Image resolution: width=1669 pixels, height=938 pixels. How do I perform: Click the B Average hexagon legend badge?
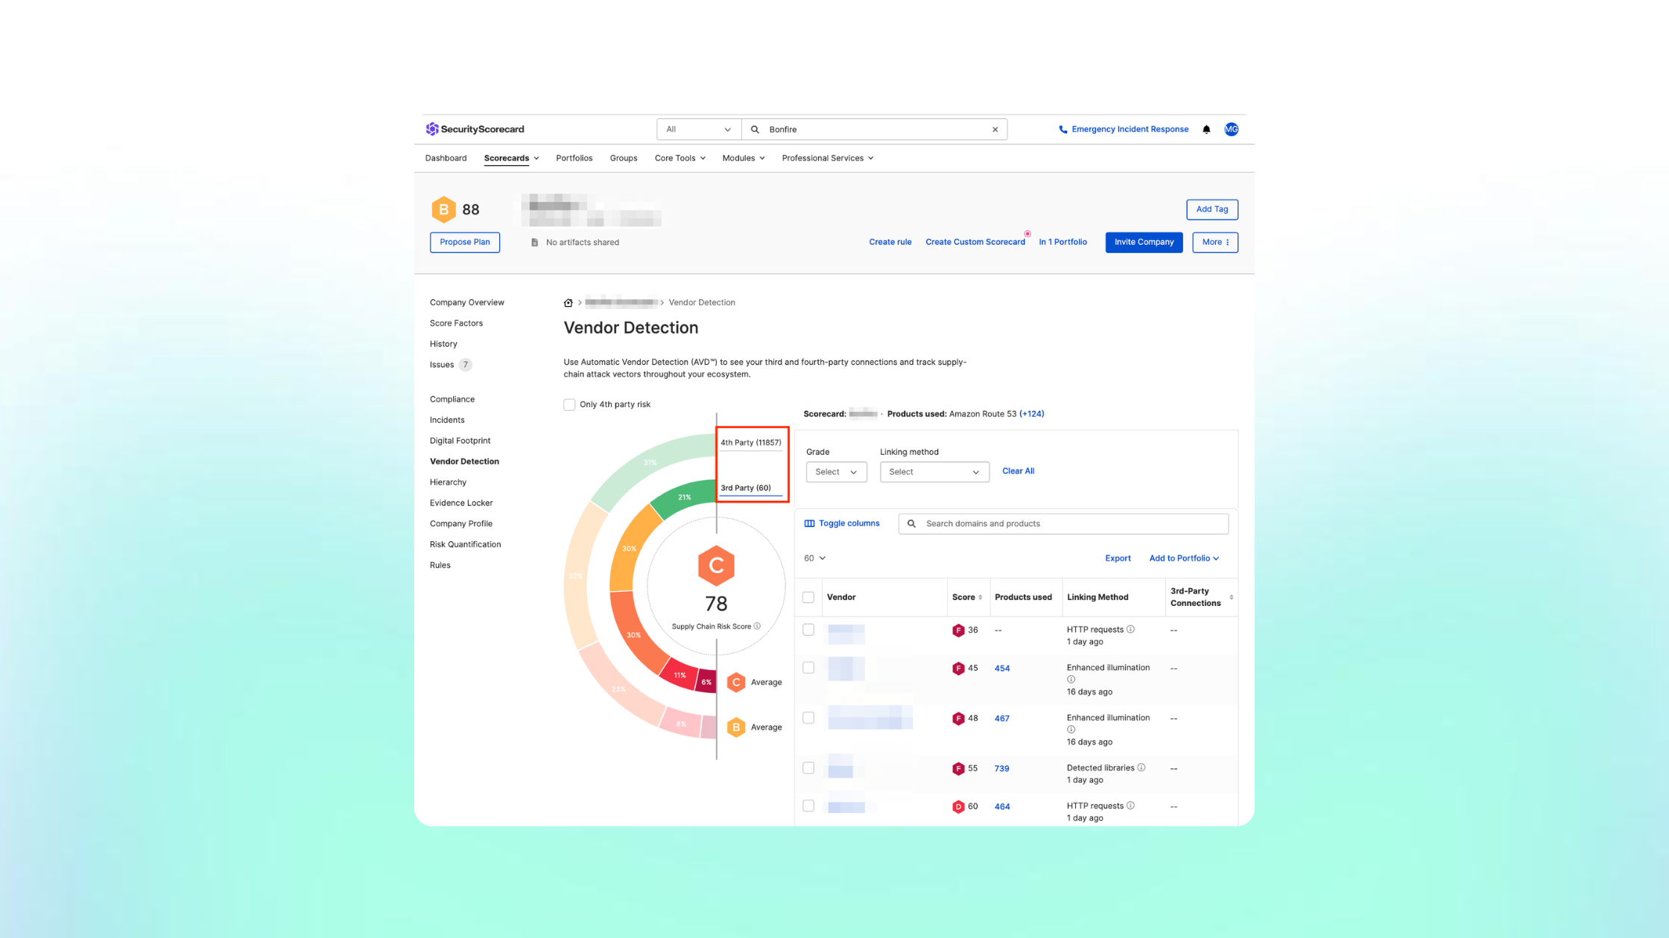(736, 727)
